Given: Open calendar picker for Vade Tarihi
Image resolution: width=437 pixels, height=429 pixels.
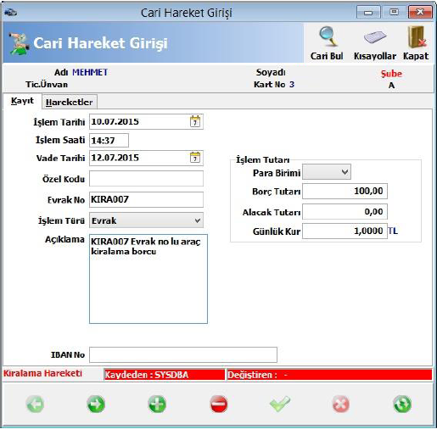Looking at the screenshot, I should tap(195, 158).
